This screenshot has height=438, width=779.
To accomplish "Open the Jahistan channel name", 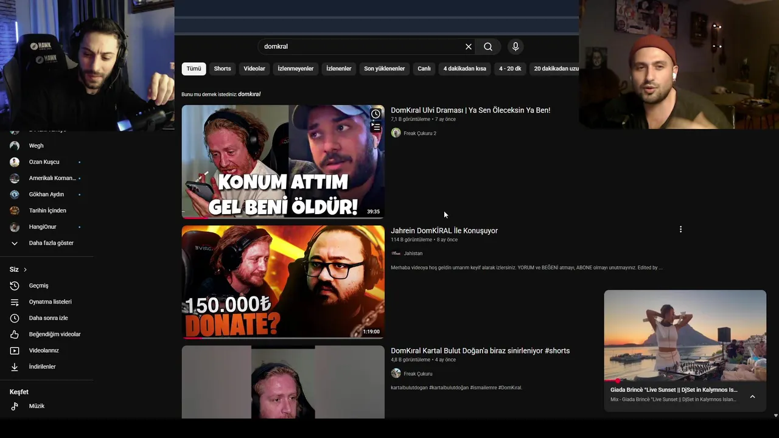I will (x=413, y=253).
